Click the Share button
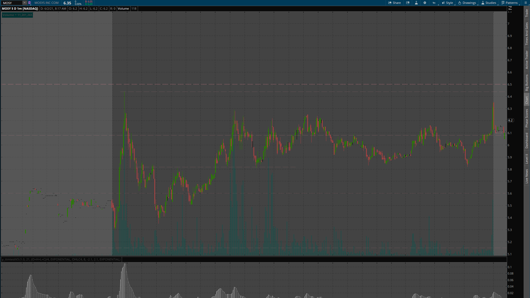Image resolution: width=530 pixels, height=298 pixels. tap(394, 3)
